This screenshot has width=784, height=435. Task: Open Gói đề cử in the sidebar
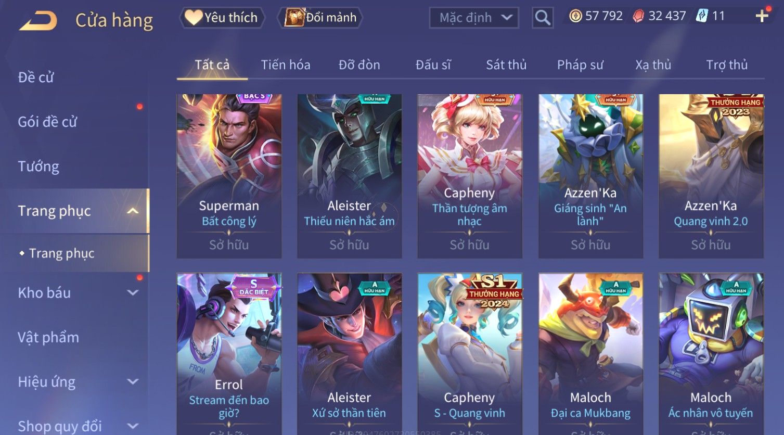pyautogui.click(x=47, y=122)
